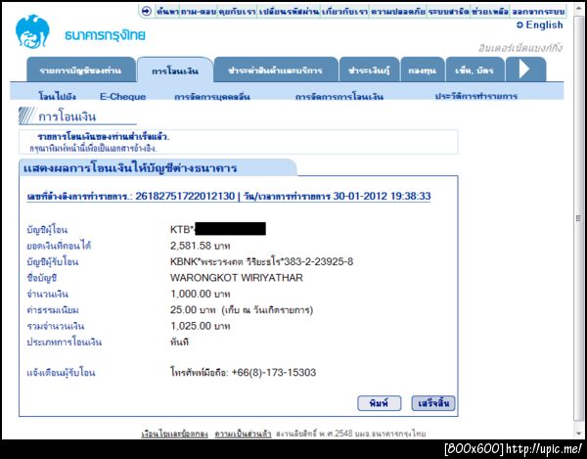This screenshot has height=459, width=587.
Task: Open เกี่ยวกับเรา in the top menu
Action: (344, 12)
